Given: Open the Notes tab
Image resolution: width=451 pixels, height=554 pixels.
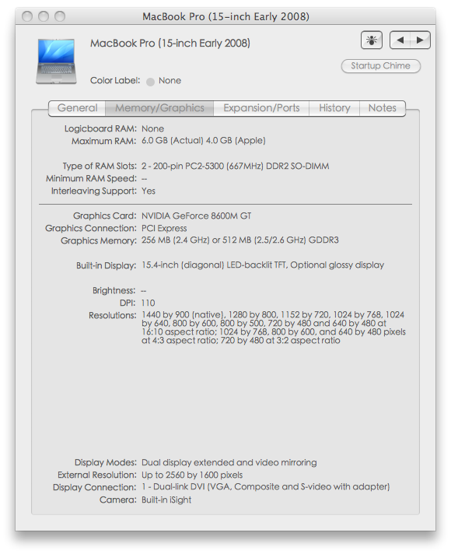Looking at the screenshot, I should tap(383, 108).
